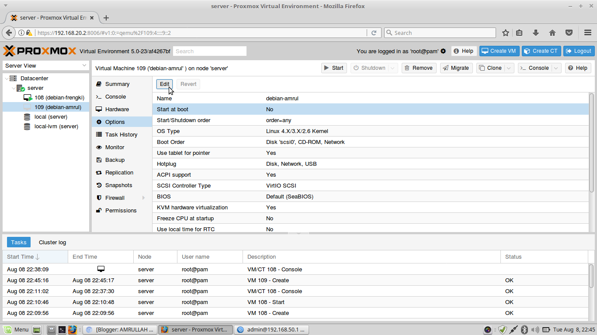Viewport: 597px width, 335px height.
Task: Open the Replication section
Action: point(122,173)
